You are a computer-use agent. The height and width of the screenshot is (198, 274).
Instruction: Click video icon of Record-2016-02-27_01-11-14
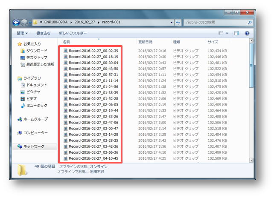(x=66, y=80)
